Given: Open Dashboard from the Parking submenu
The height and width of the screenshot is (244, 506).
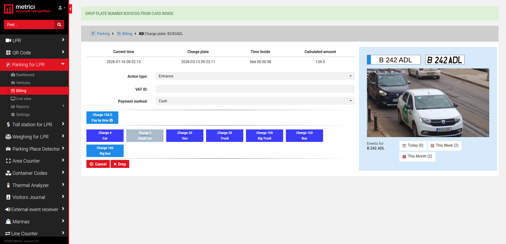Looking at the screenshot, I should pyautogui.click(x=25, y=75).
